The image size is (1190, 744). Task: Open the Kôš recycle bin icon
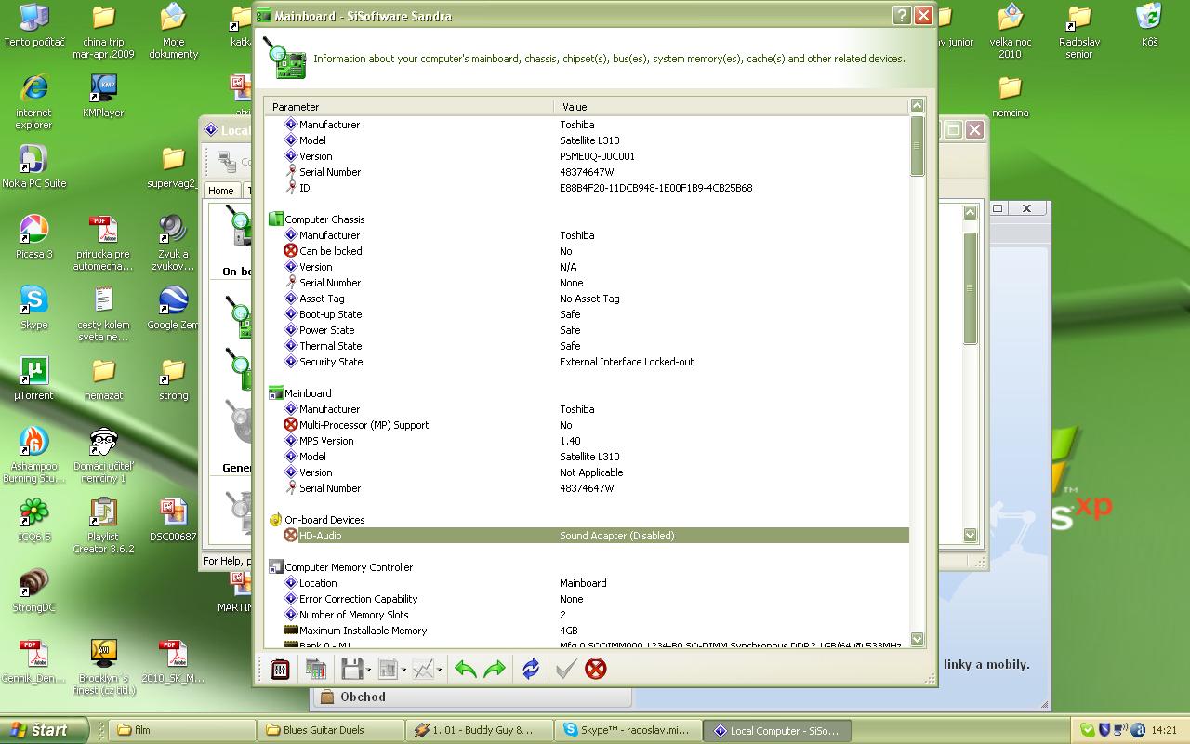pyautogui.click(x=1149, y=26)
